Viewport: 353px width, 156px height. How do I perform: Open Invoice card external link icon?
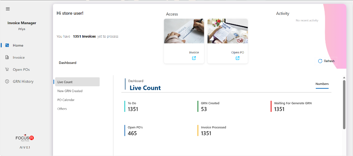[x=194, y=58]
